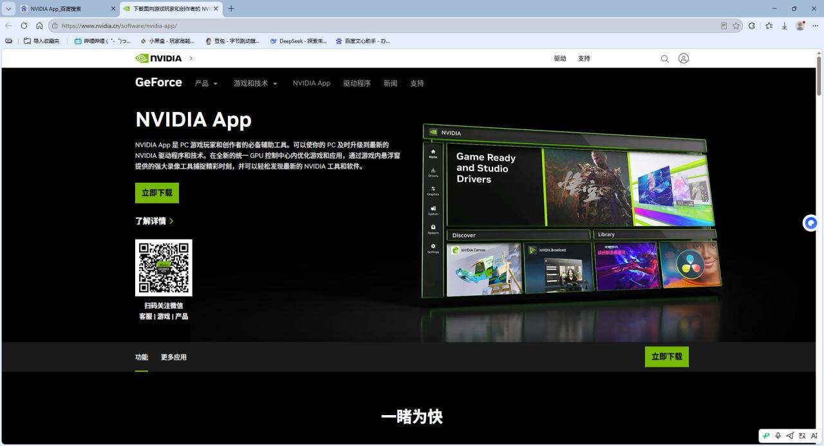Click the "扫码关注微信" caption text
824x446 pixels.
coord(164,306)
